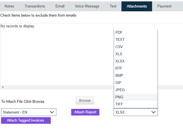Pick TIFF from the format list
The height and width of the screenshot is (134, 183).
119,104
